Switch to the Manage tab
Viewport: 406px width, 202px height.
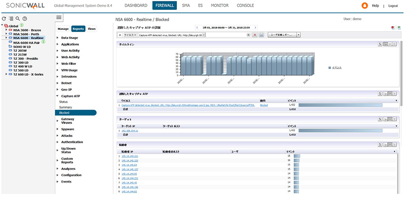[63, 29]
